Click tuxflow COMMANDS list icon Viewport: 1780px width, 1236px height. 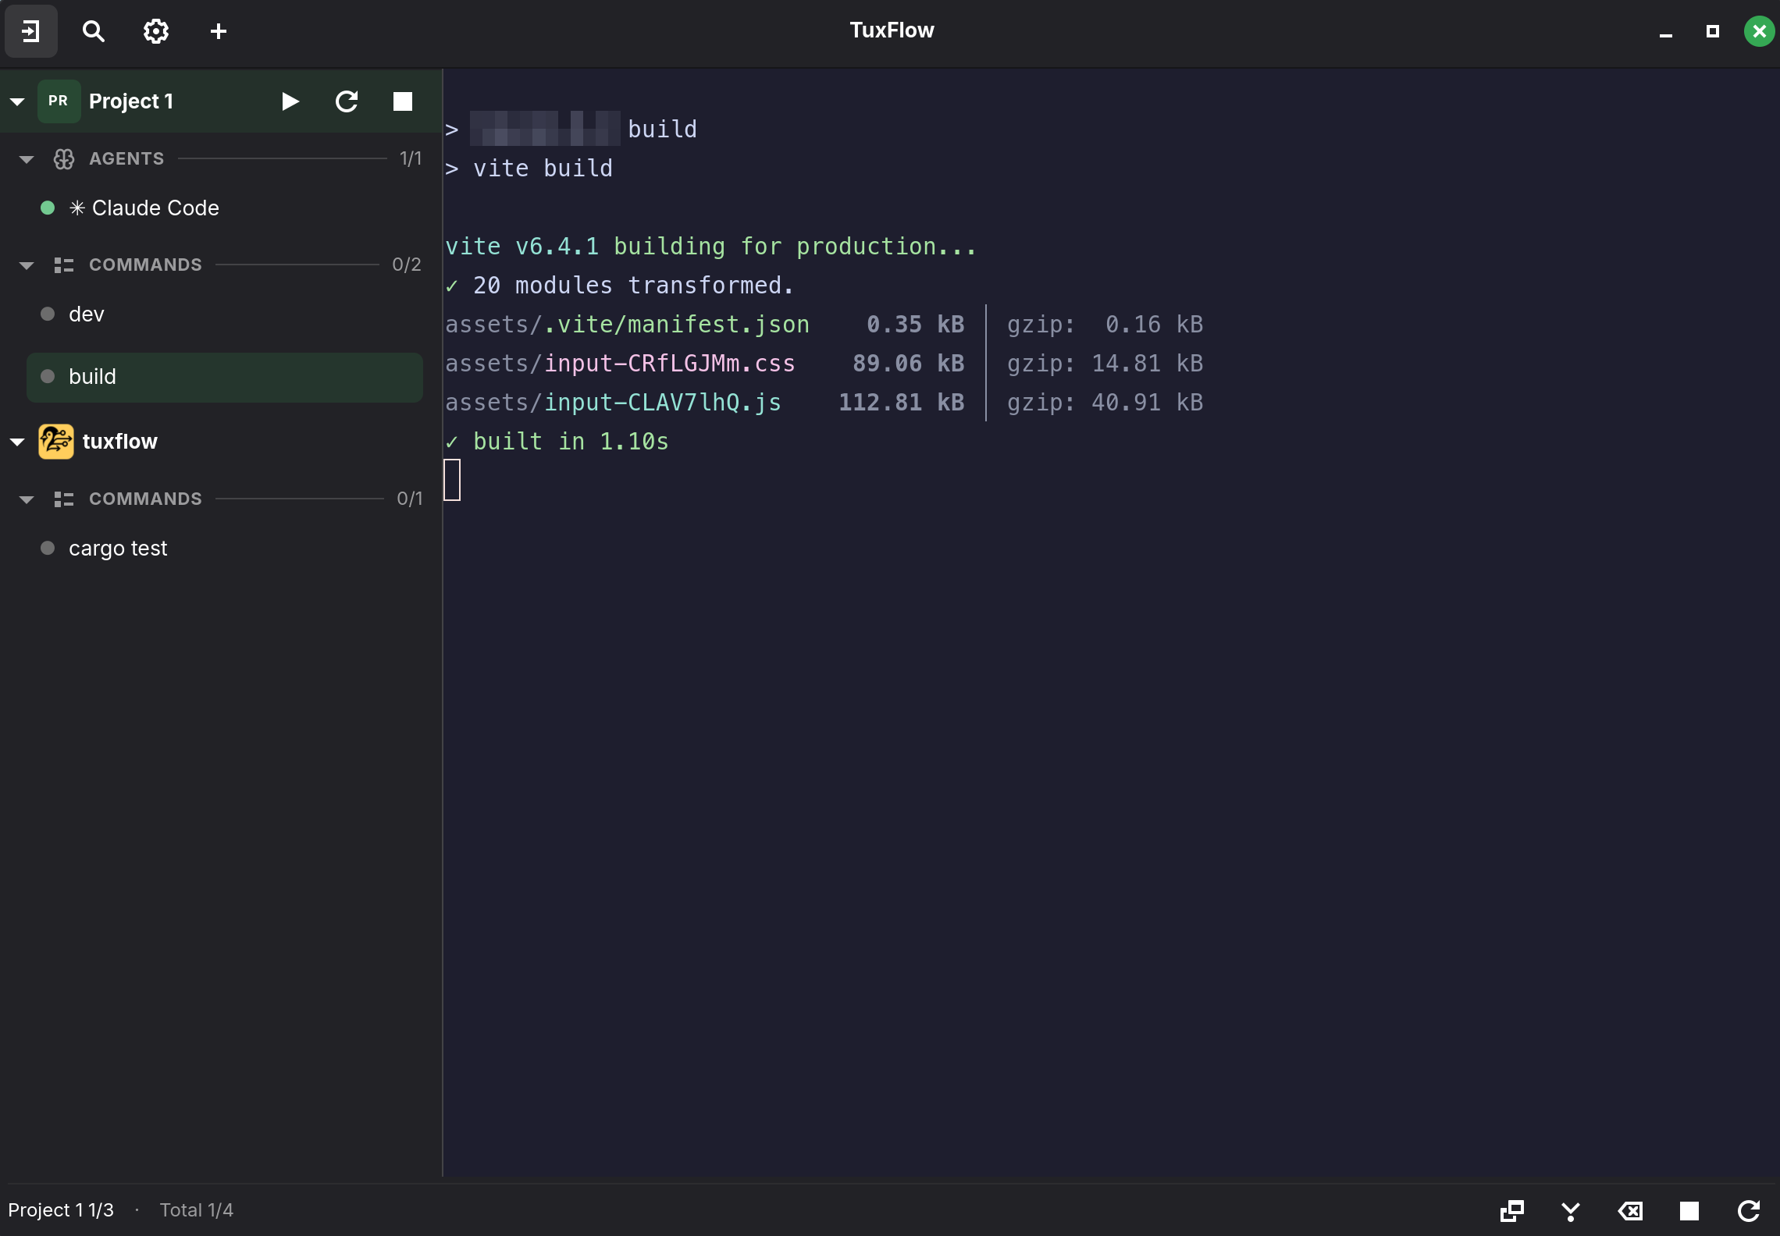[x=64, y=499]
